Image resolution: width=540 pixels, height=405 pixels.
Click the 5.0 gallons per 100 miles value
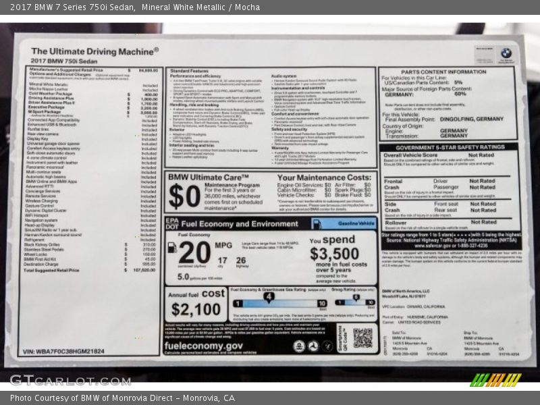(183, 277)
